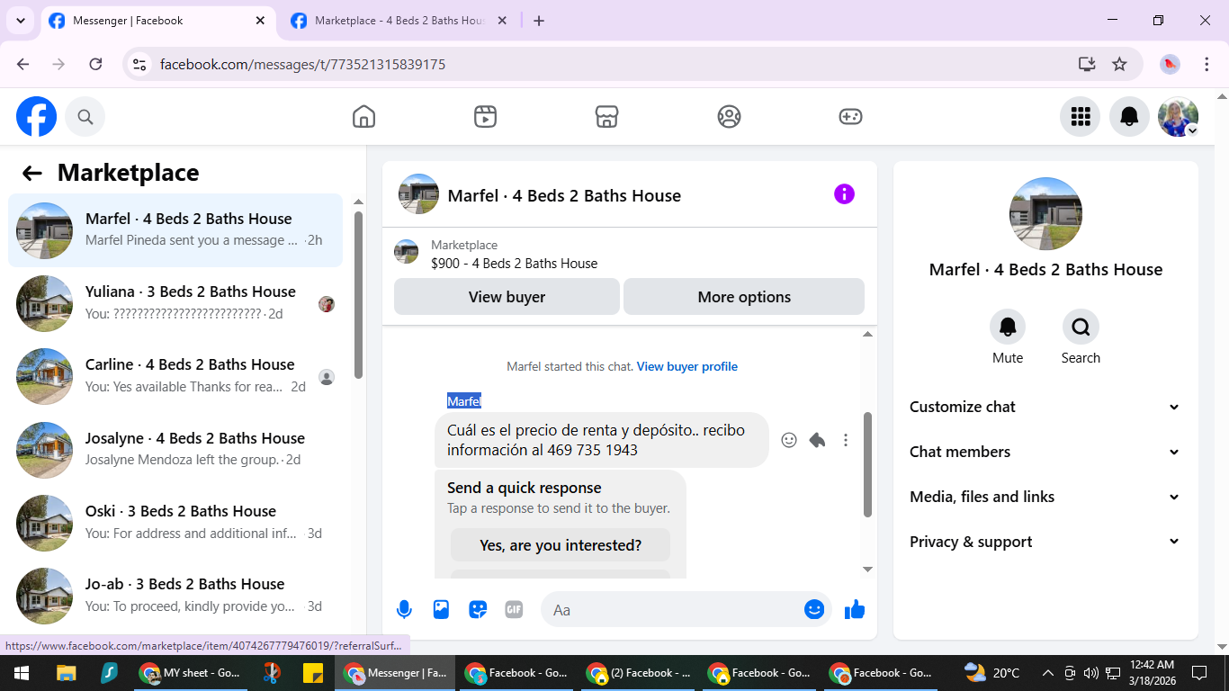1229x691 pixels.
Task: Open the Windows Start menu
Action: click(x=22, y=673)
